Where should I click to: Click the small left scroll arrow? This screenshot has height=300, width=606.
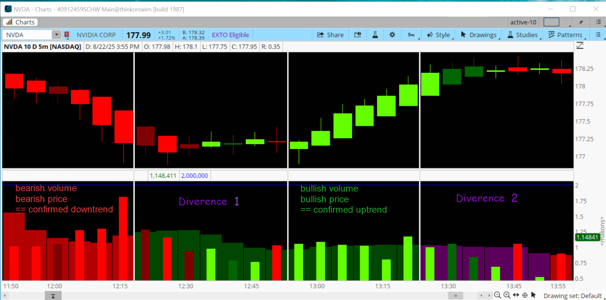point(481,296)
